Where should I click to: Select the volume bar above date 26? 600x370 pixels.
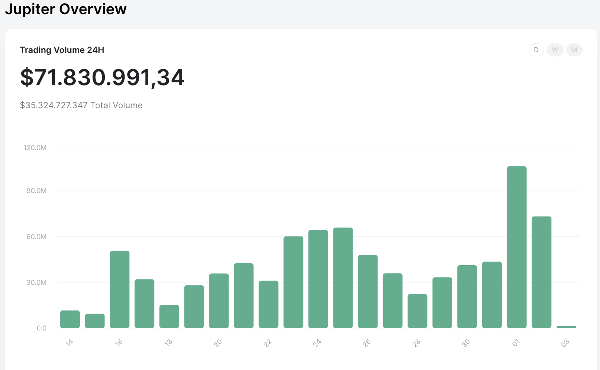pyautogui.click(x=368, y=292)
